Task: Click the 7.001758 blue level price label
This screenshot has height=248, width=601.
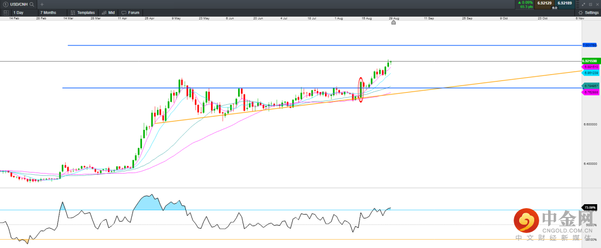Action: (x=589, y=45)
